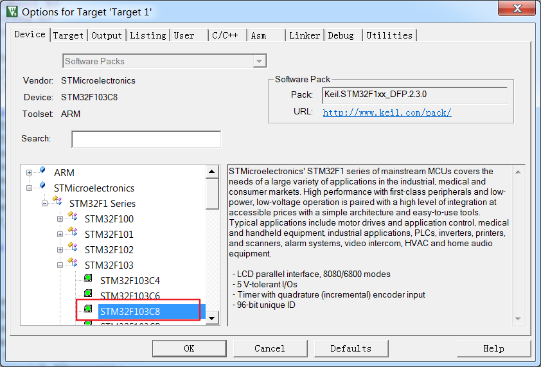541x367 pixels.
Task: Select the STM32F101 tree entry
Action: point(109,235)
